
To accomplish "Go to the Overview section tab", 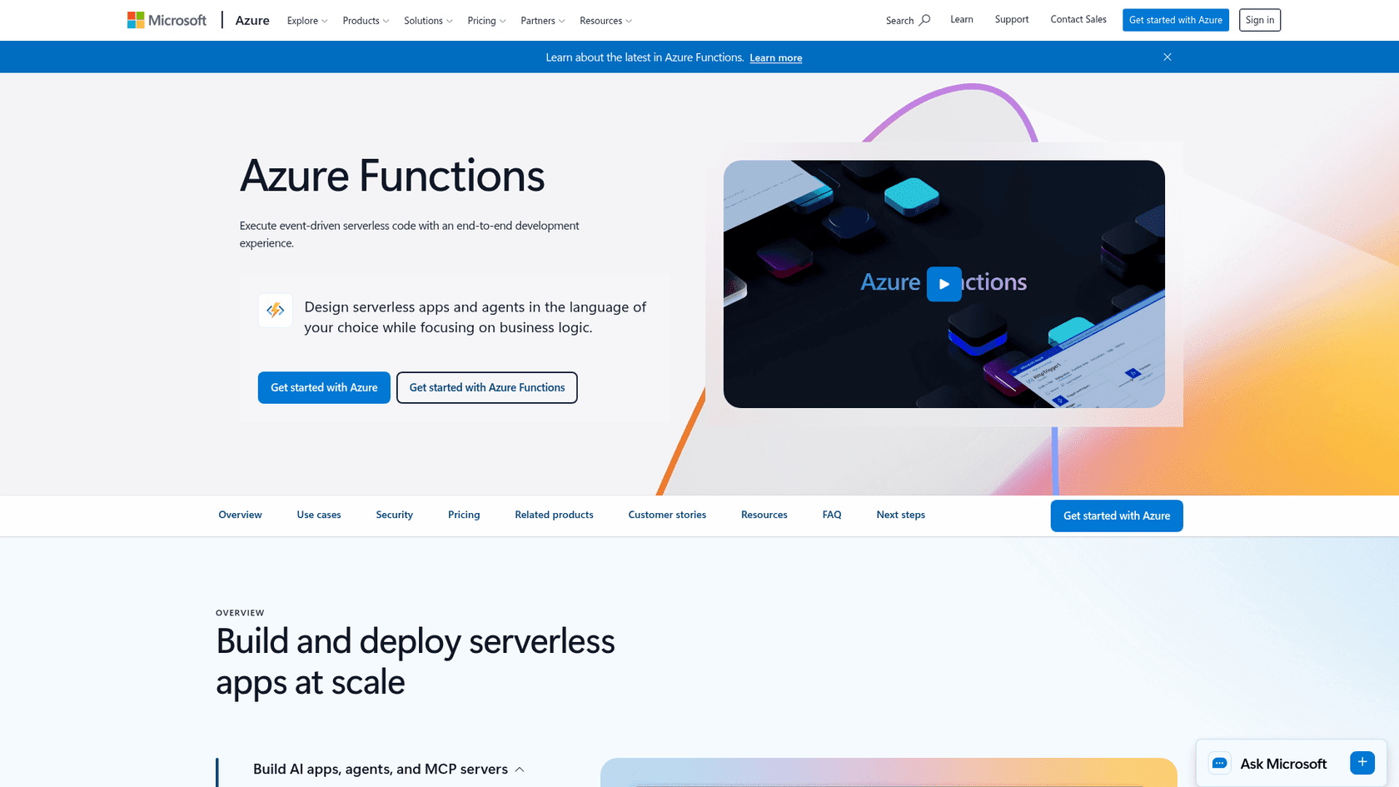I will (240, 515).
